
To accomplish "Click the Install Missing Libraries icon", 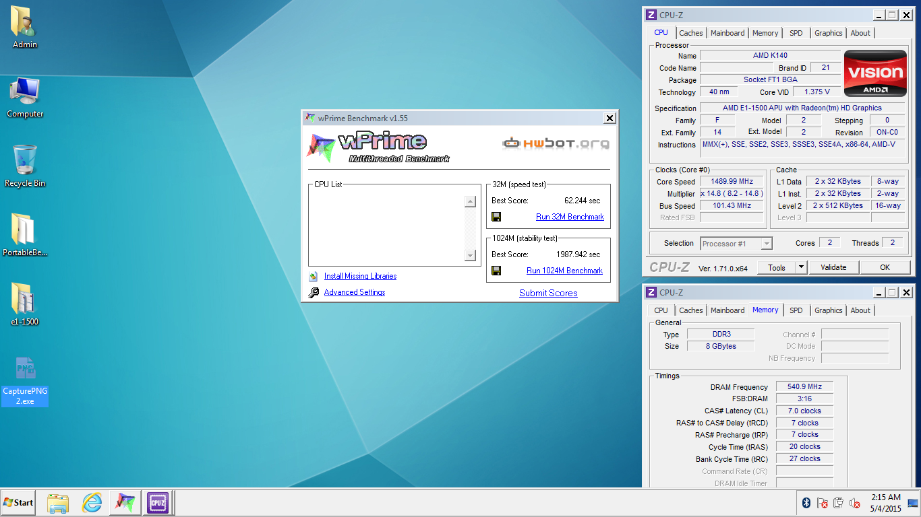I will point(313,276).
